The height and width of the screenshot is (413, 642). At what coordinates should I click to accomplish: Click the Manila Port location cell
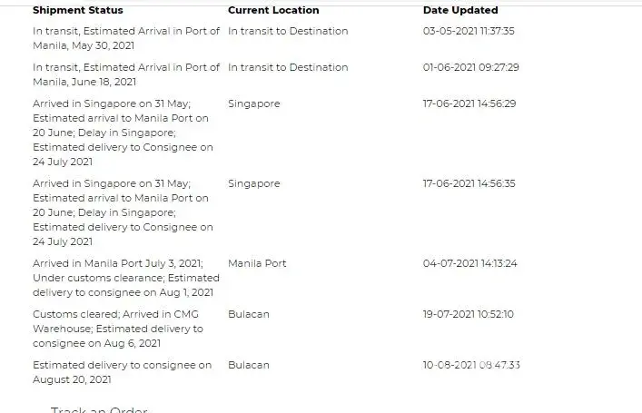click(257, 263)
